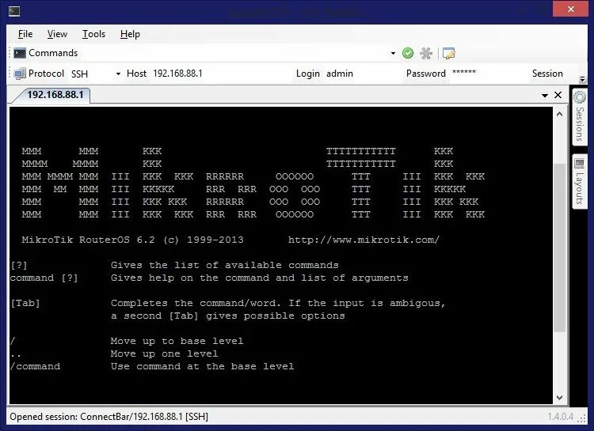Click the Host address field
This screenshot has width=594, height=431.
[219, 74]
